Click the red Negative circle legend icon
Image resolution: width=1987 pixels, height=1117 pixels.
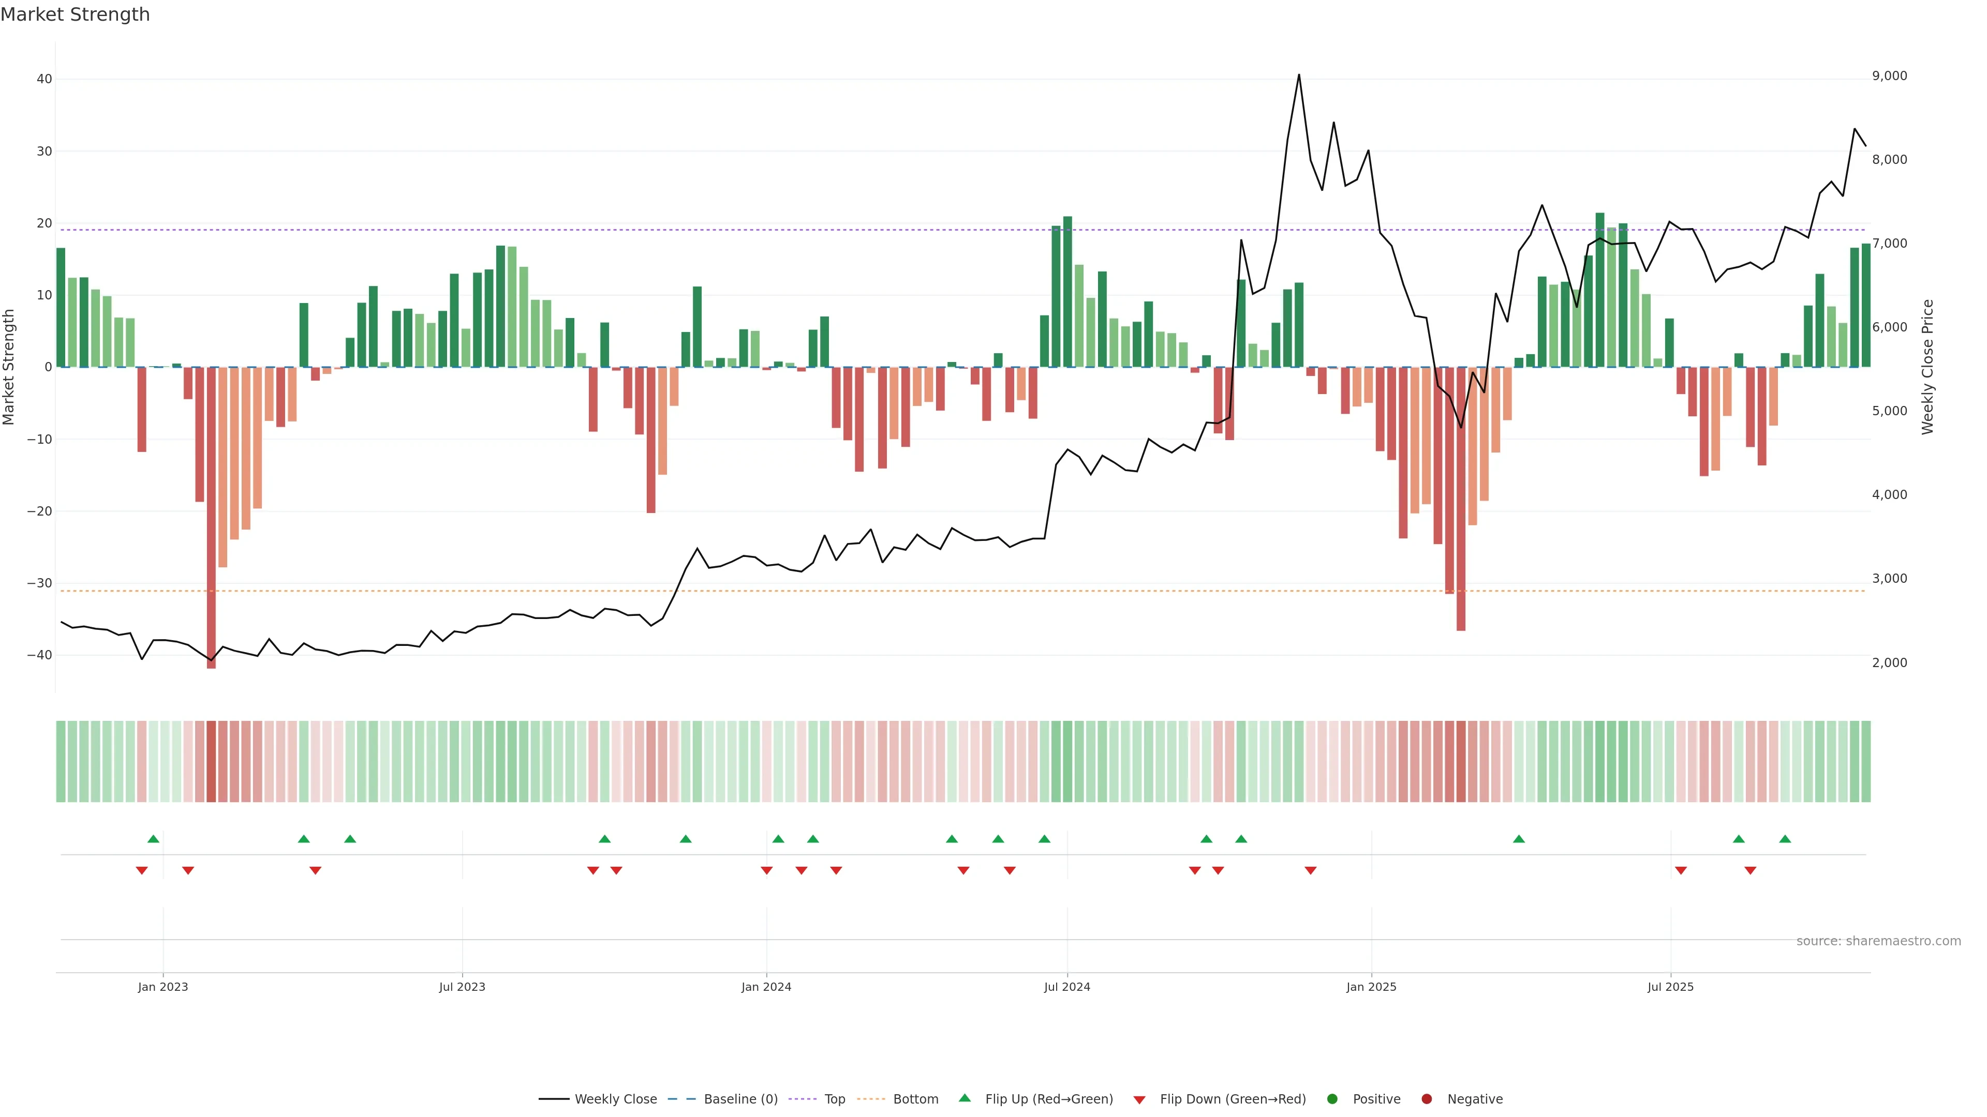tap(1426, 1098)
